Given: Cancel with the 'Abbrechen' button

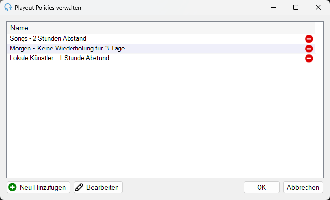Looking at the screenshot, I should 303,187.
